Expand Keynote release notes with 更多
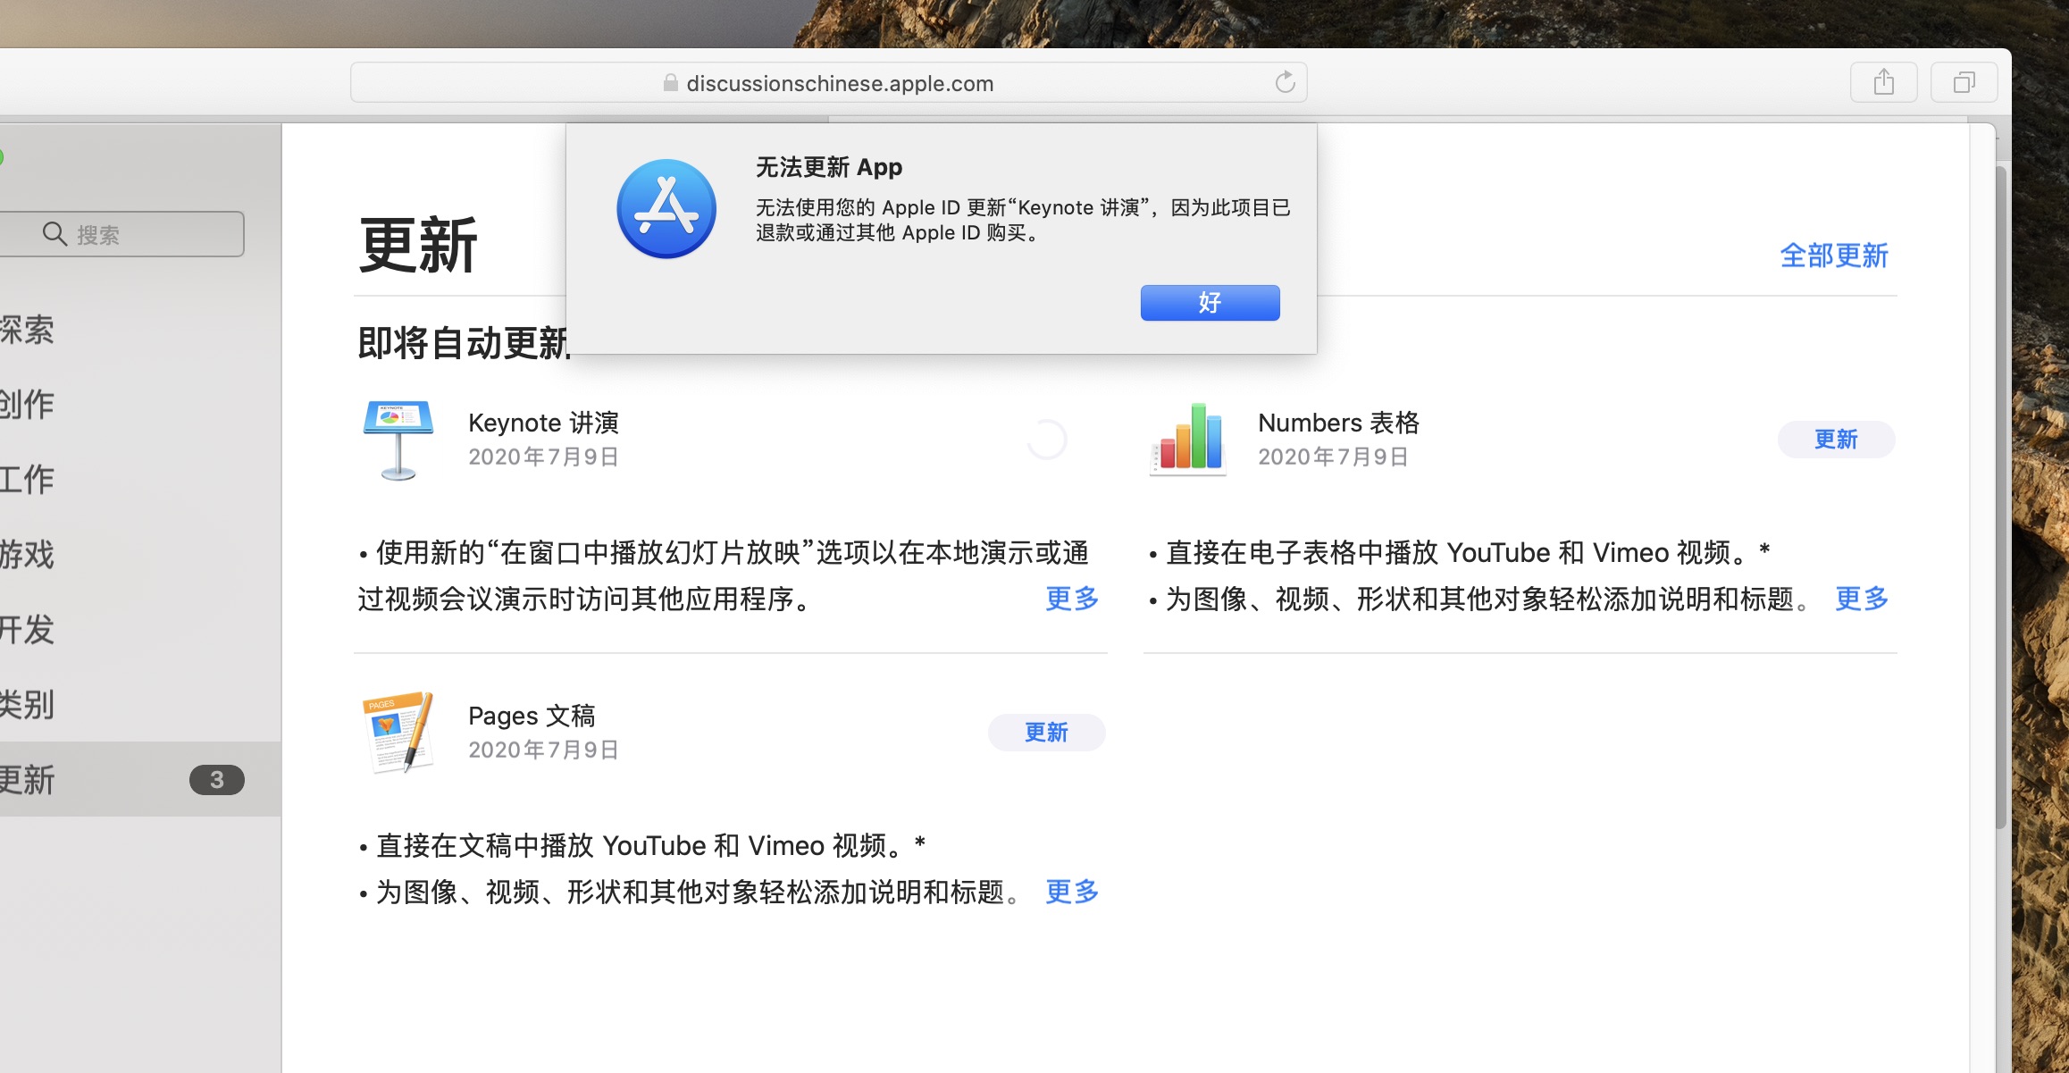 (1071, 599)
